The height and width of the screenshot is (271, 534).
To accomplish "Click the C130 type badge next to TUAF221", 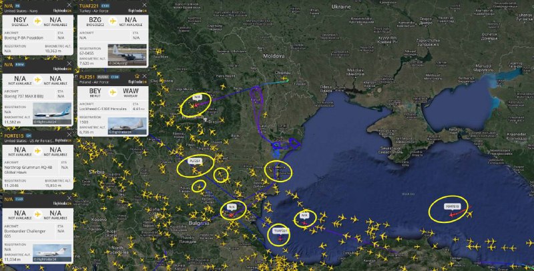I will [x=105, y=6].
